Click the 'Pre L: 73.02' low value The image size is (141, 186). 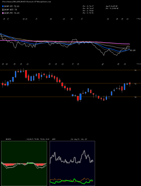(x=88, y=11)
